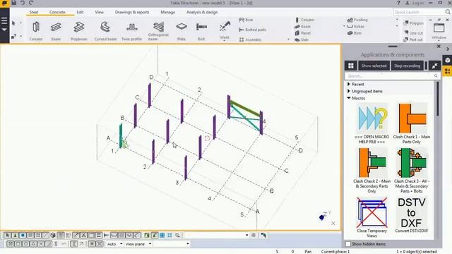Check the Show hidden items box
The width and height of the screenshot is (452, 254).
[348, 244]
